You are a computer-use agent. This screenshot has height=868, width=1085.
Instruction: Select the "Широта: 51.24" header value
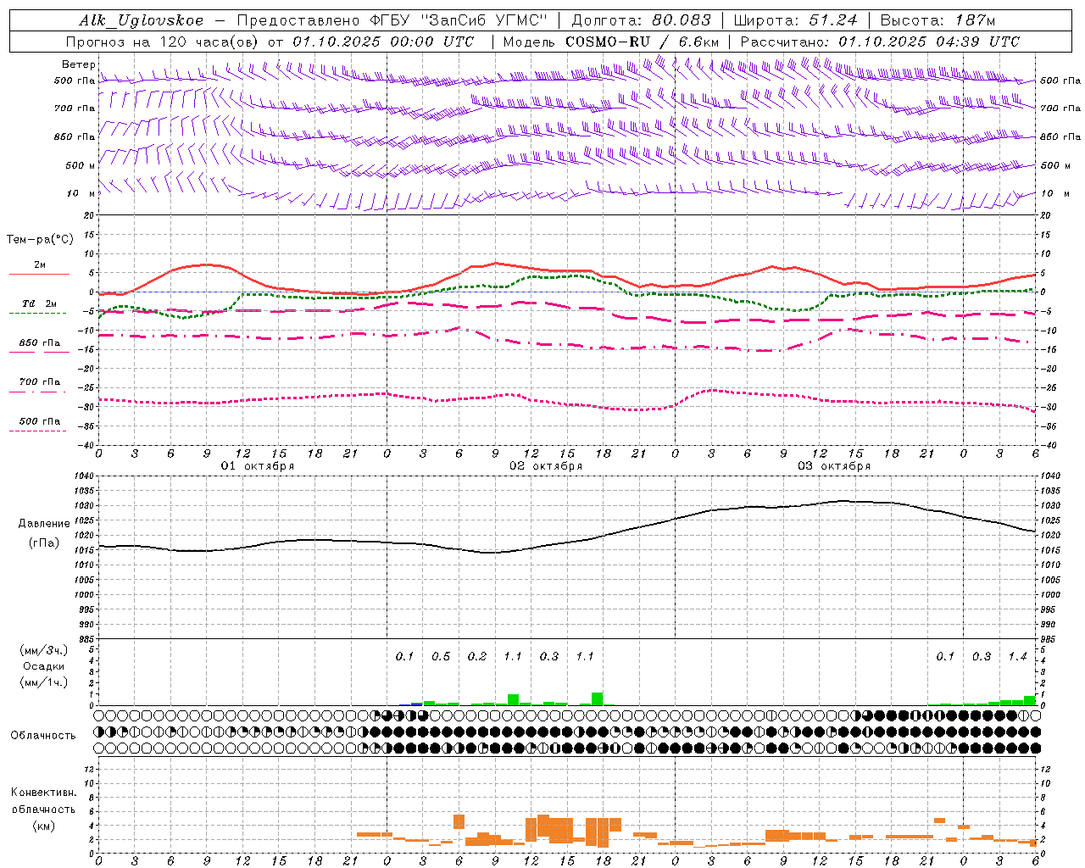[795, 20]
